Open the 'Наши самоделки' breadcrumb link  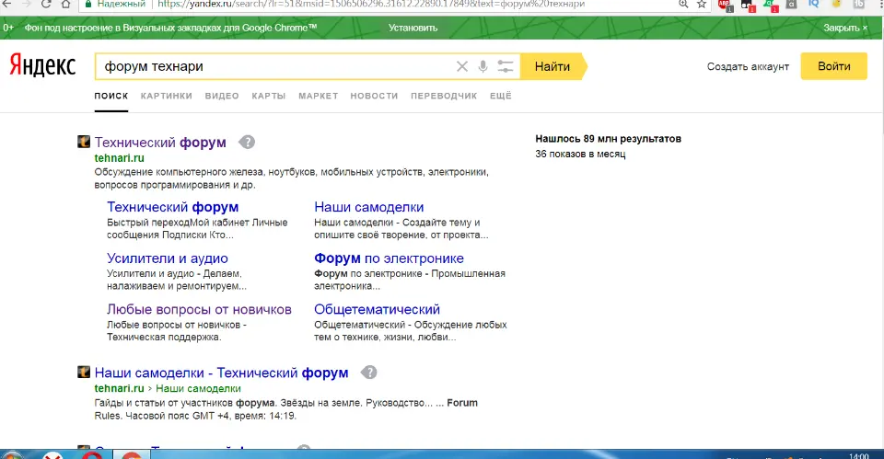[x=198, y=388]
